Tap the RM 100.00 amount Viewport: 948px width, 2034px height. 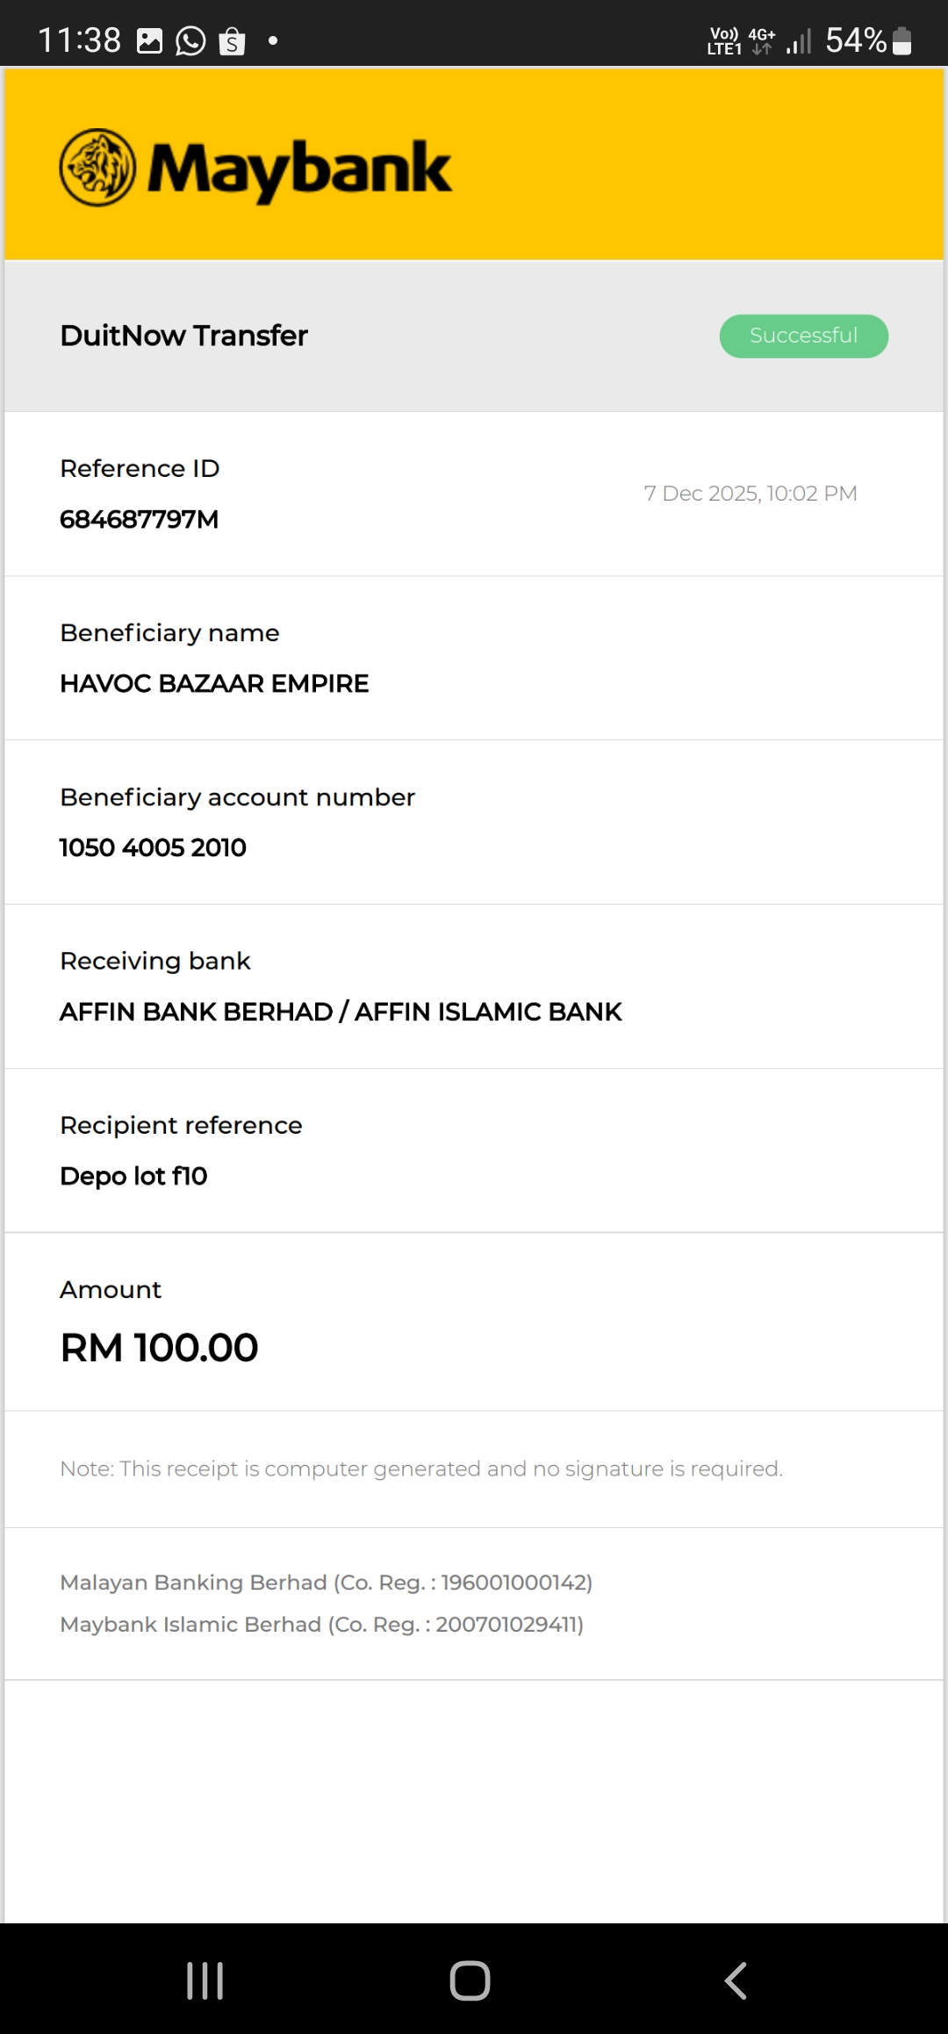[x=159, y=1347]
